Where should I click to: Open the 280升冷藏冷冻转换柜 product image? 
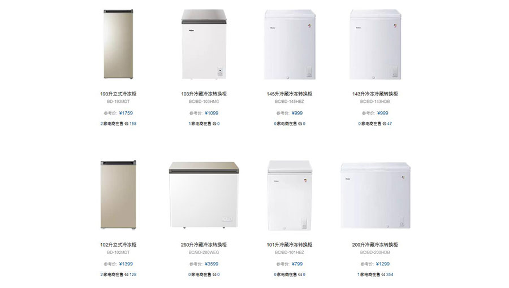204,195
